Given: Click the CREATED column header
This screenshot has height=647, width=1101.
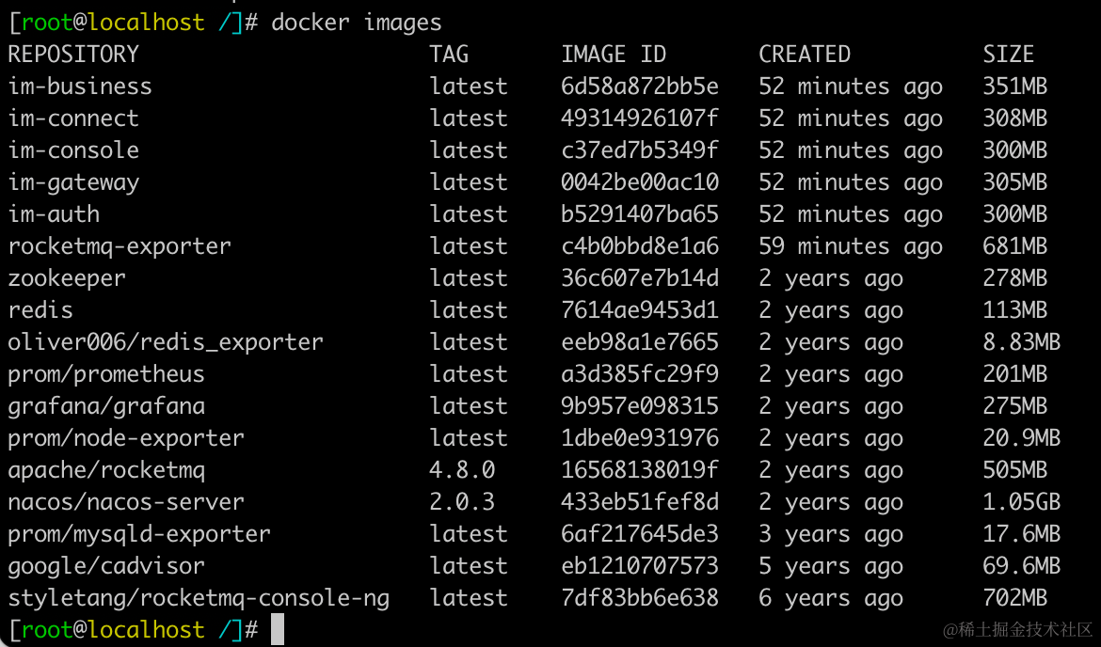Looking at the screenshot, I should [x=805, y=54].
